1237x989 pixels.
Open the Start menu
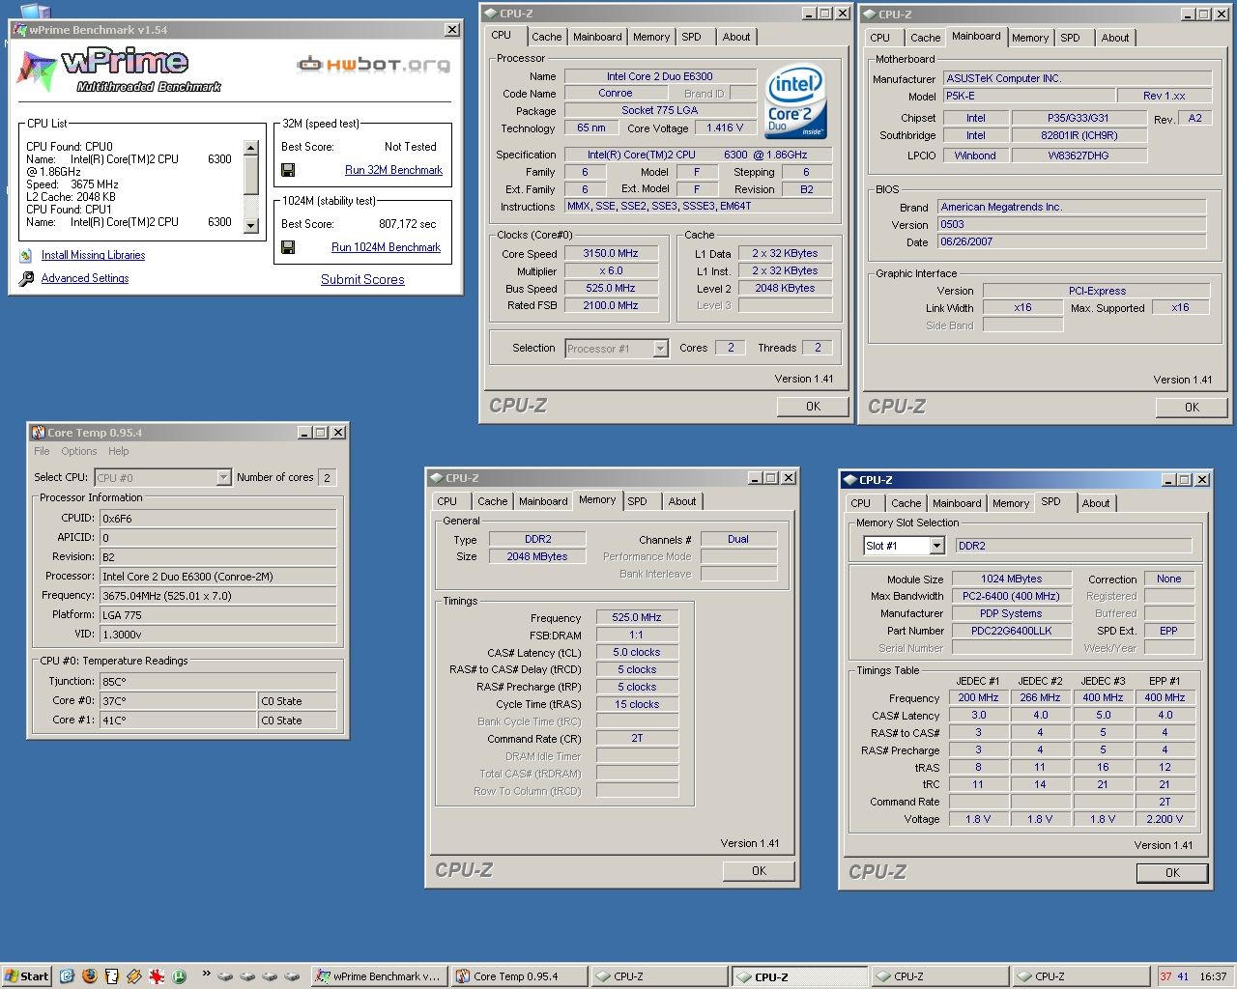26,976
